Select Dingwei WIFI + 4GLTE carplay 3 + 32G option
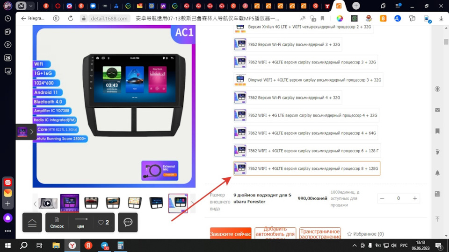449x252 pixels. (x=308, y=80)
